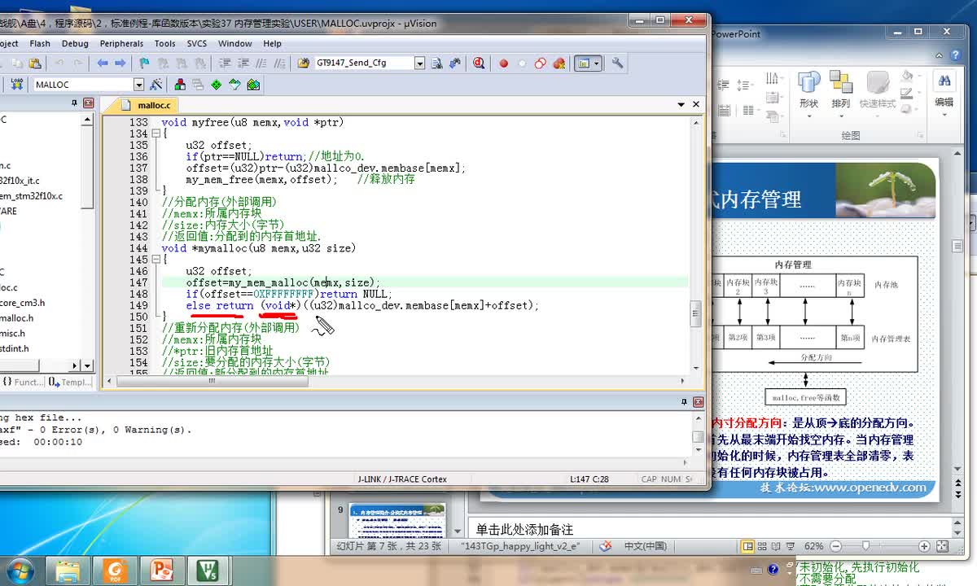Click the PowerPoint zoom slider handle

[866, 546]
